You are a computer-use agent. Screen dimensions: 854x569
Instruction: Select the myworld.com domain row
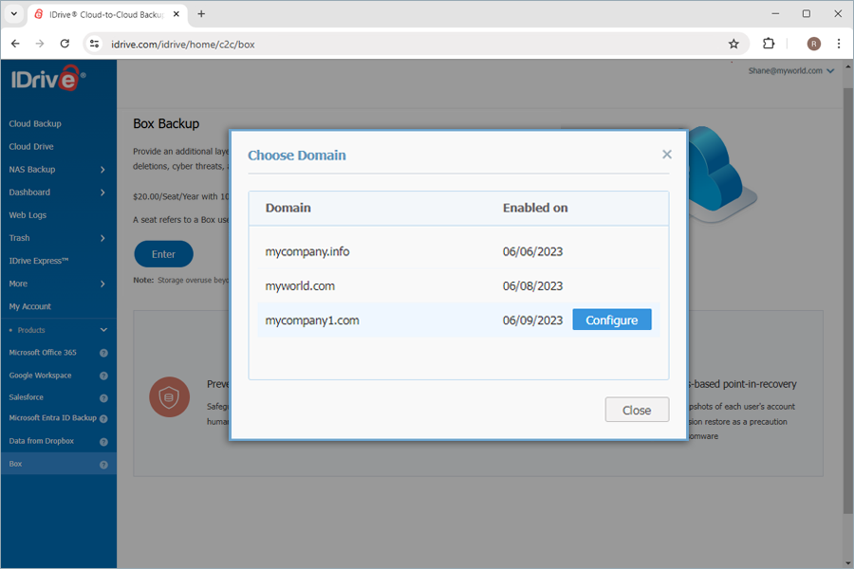tap(458, 285)
